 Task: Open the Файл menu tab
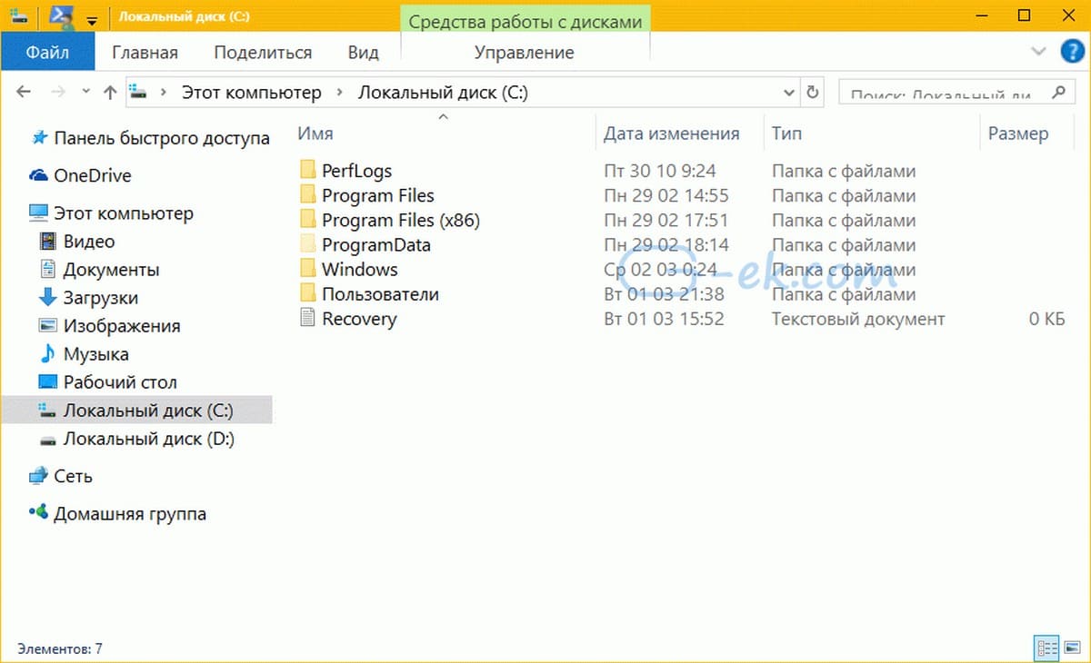click(47, 53)
